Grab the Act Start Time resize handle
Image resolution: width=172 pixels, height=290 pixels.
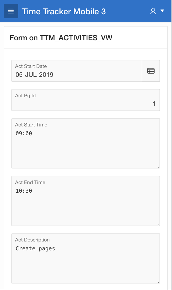[x=159, y=167]
